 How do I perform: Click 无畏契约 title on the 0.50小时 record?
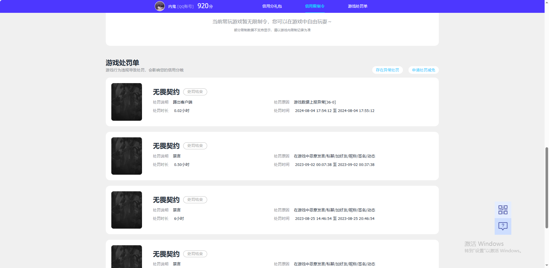pyautogui.click(x=166, y=146)
